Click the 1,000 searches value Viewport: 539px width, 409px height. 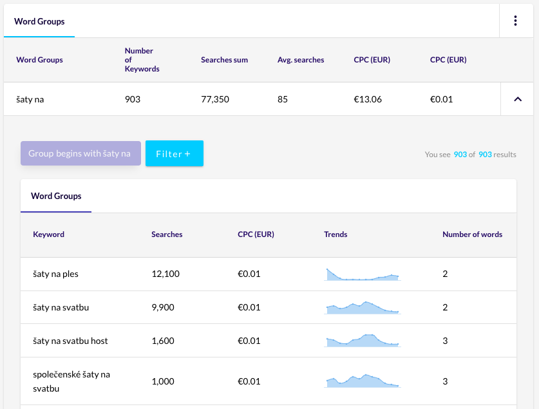163,381
